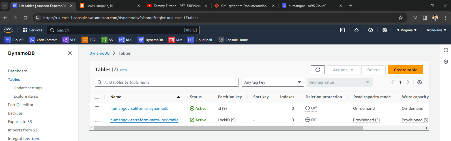Open the notifications bell
The height and width of the screenshot is (141, 451).
point(356,30)
